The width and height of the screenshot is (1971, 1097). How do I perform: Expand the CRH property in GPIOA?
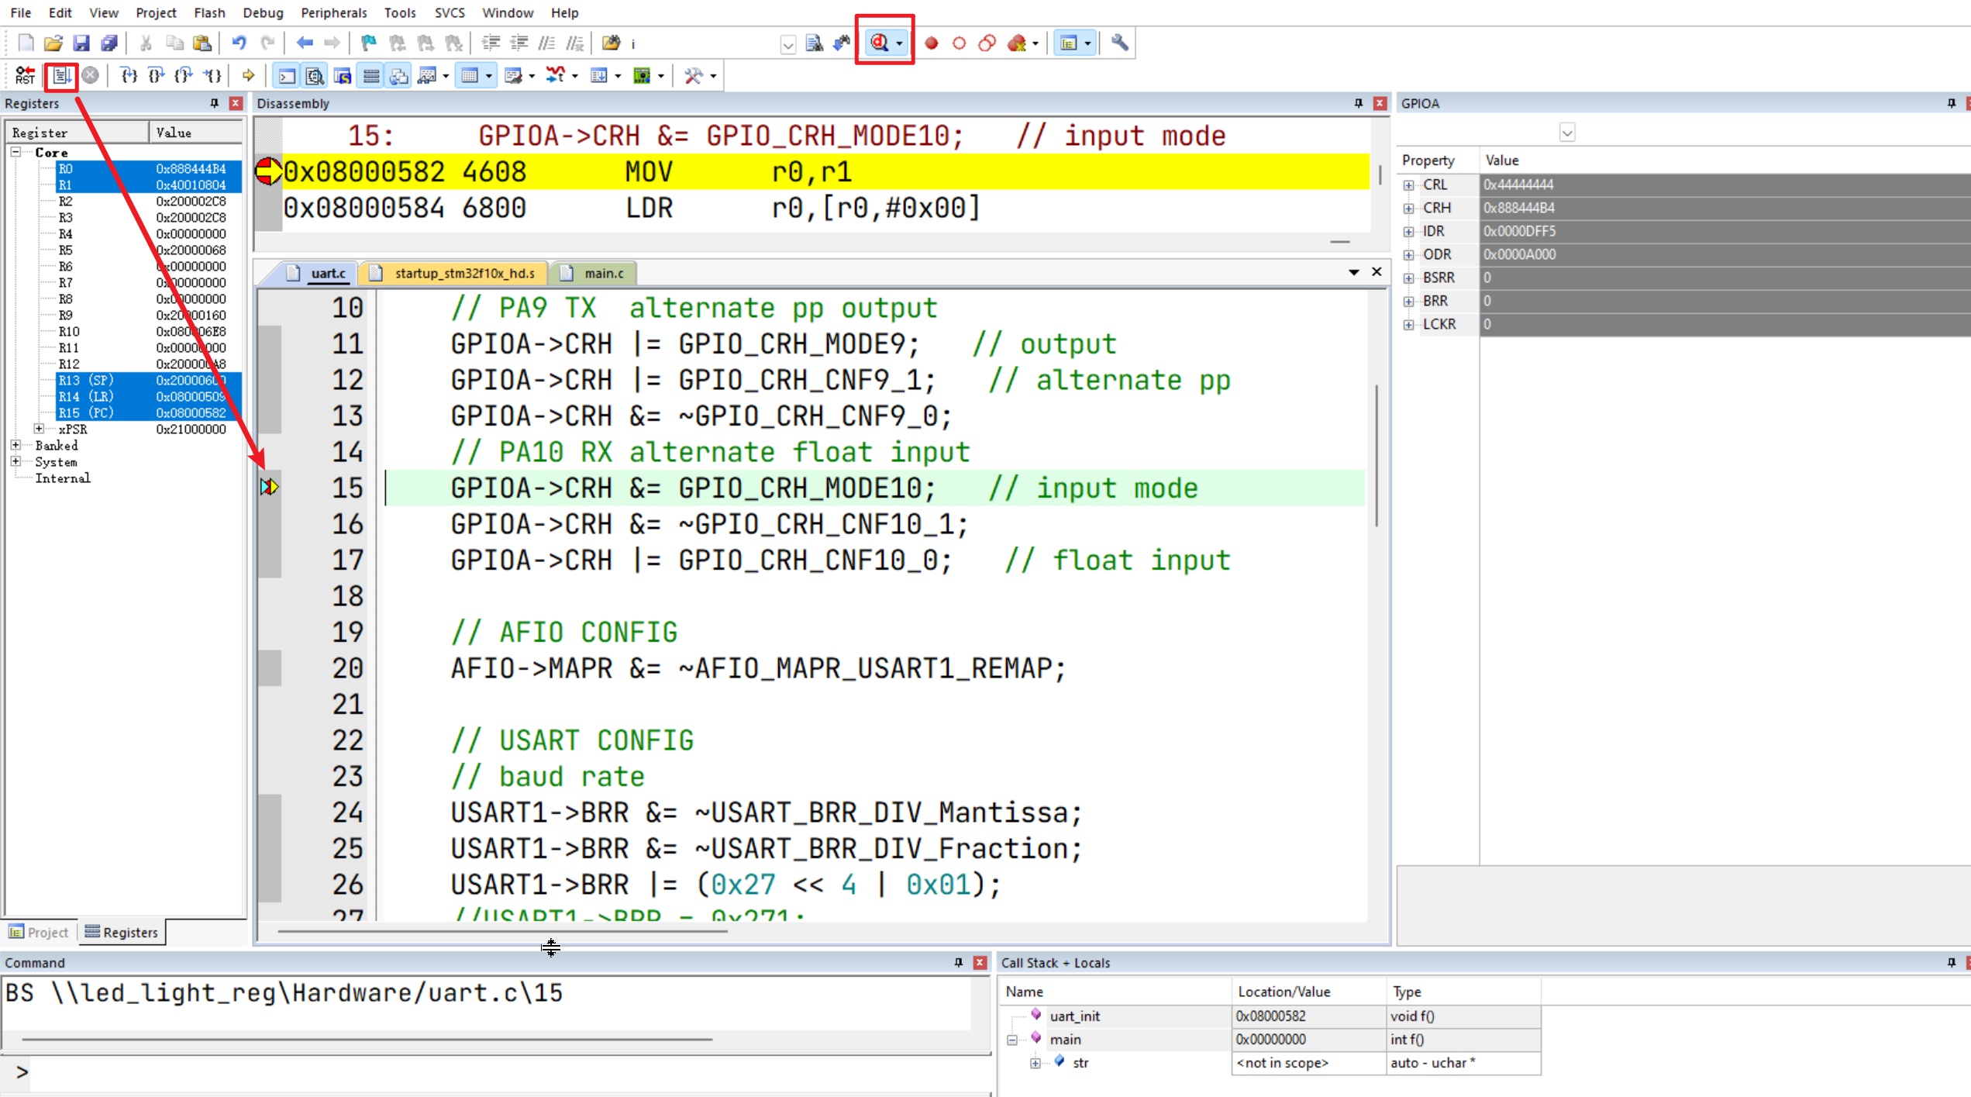(x=1408, y=208)
